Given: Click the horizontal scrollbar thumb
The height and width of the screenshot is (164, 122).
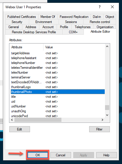Looking at the screenshot, I should pyautogui.click(x=38, y=120).
